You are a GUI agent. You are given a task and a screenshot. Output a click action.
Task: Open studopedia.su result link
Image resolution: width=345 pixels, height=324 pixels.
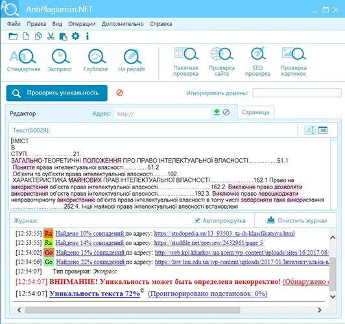pos(224,233)
